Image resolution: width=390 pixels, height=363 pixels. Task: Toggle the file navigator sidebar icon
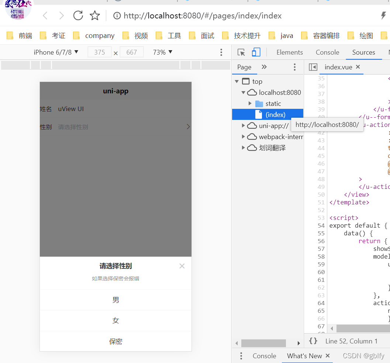[313, 67]
